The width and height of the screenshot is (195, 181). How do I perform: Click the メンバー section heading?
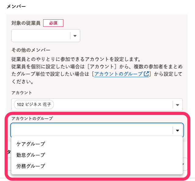16,6
